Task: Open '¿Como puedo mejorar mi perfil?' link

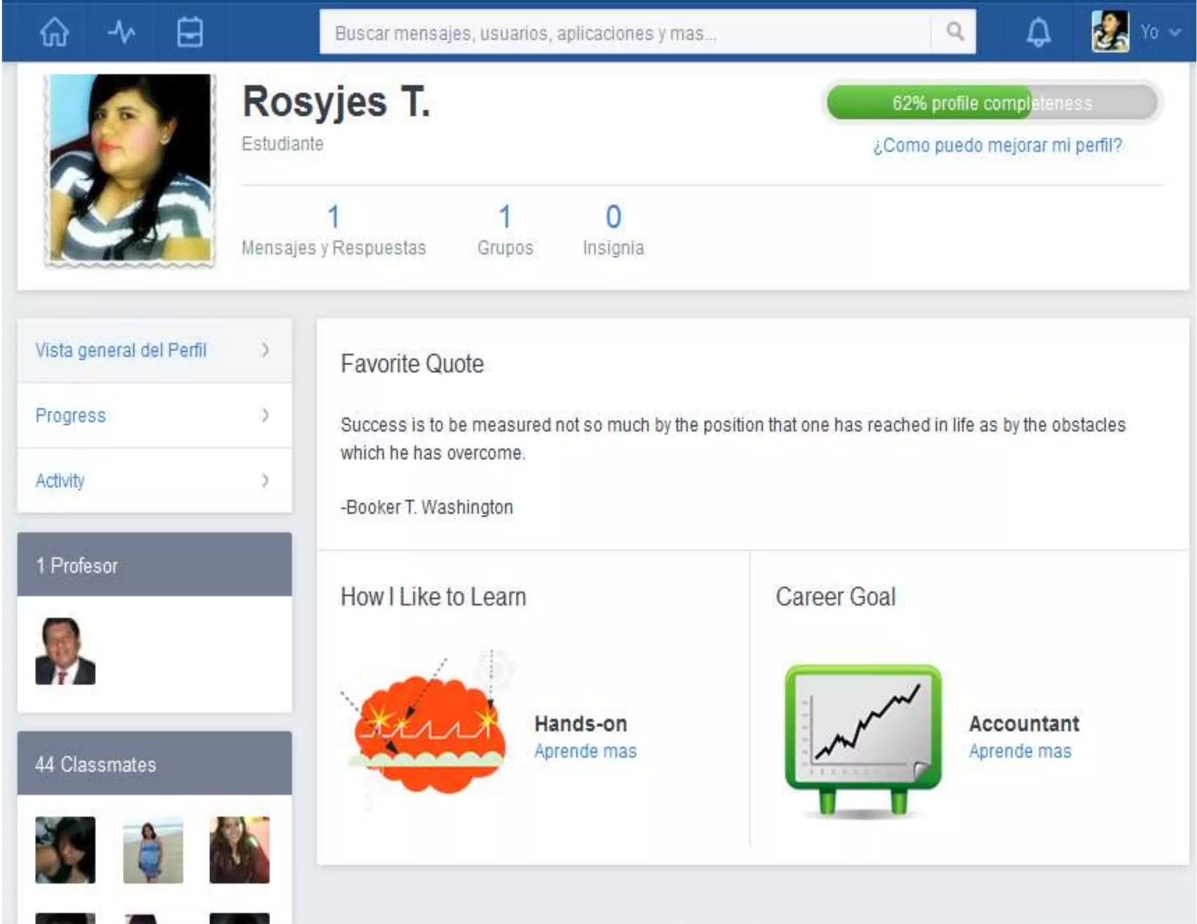Action: [x=997, y=145]
